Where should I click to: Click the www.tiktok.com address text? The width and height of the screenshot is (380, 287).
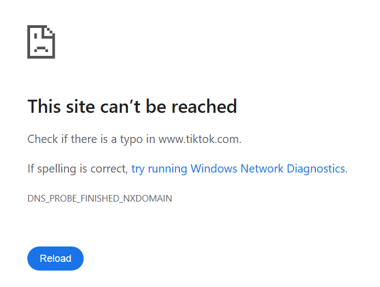pyautogui.click(x=199, y=139)
